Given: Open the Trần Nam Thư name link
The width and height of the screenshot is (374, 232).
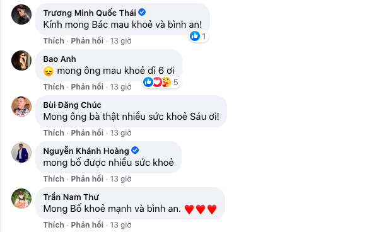Looking at the screenshot, I should click(x=71, y=197).
